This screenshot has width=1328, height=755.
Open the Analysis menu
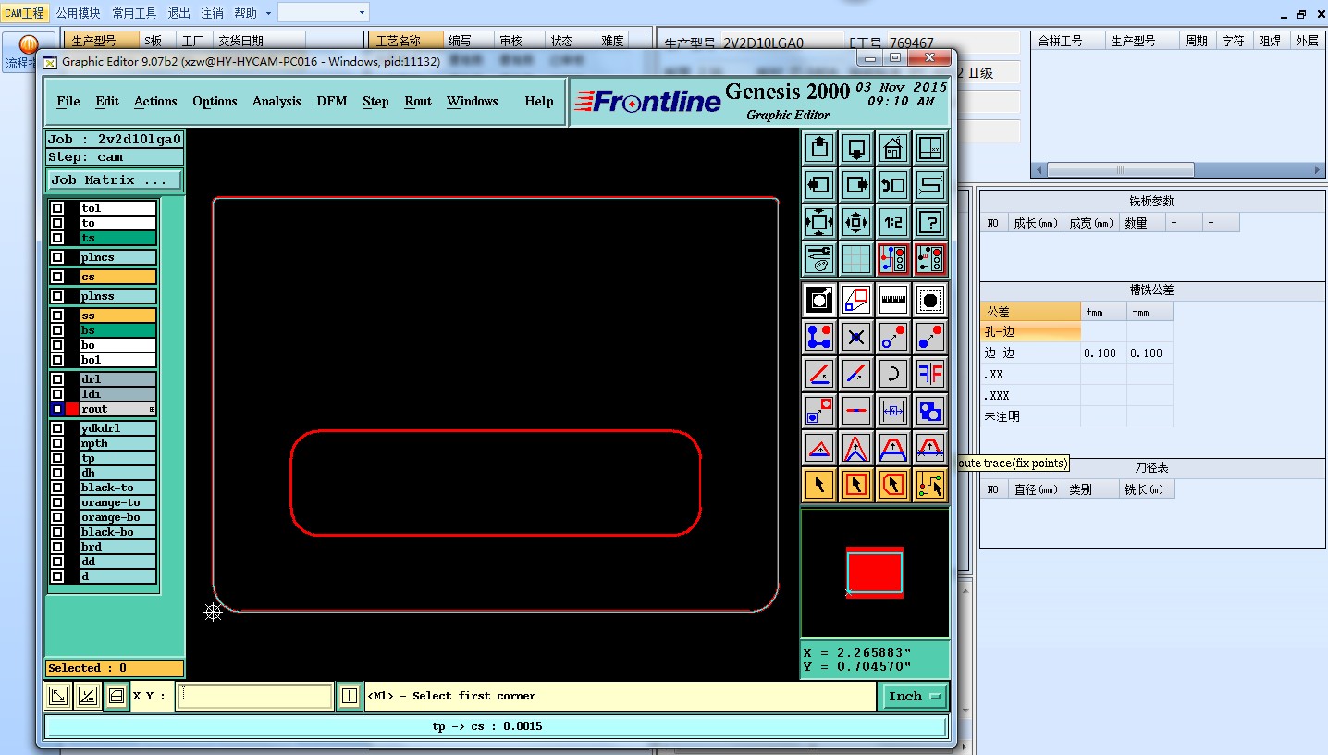277,101
